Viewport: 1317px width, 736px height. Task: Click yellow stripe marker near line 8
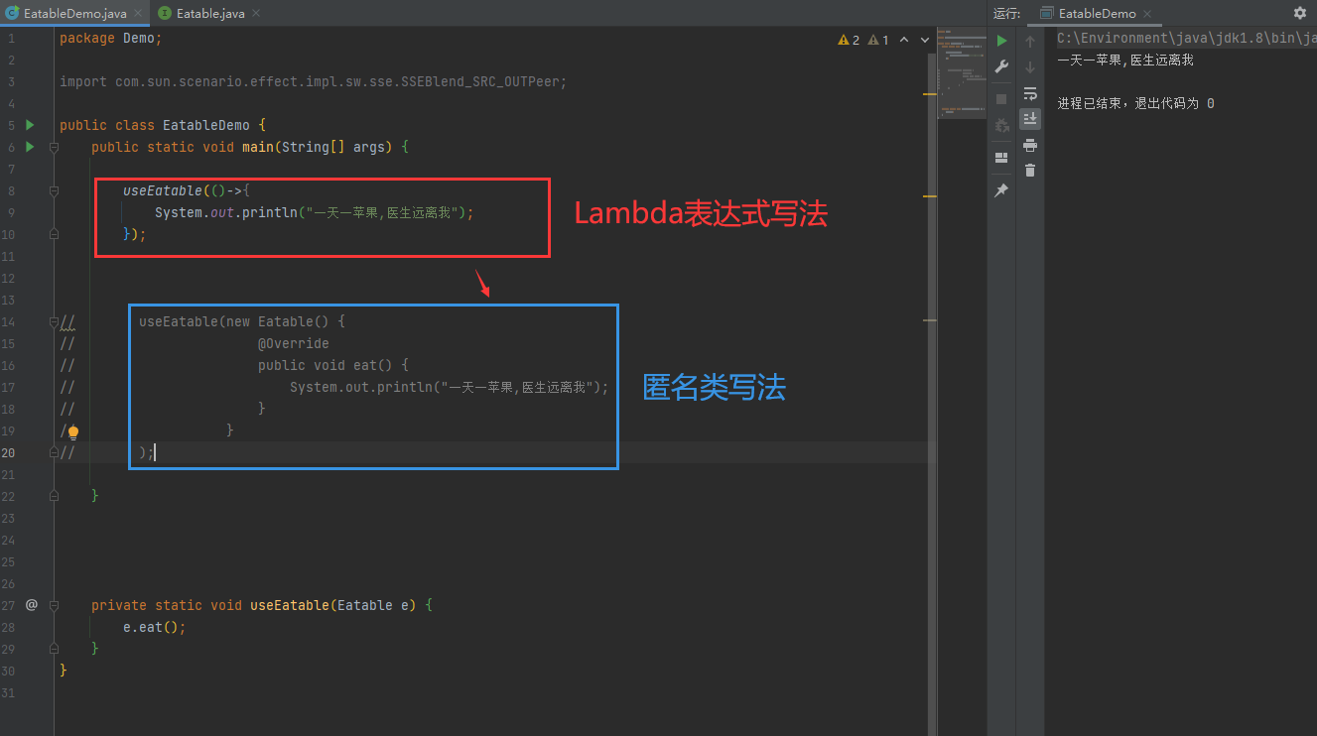coord(930,196)
